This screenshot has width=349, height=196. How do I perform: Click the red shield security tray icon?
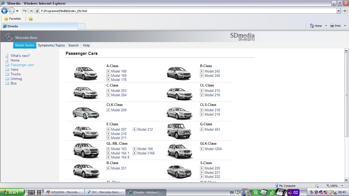(x=316, y=192)
